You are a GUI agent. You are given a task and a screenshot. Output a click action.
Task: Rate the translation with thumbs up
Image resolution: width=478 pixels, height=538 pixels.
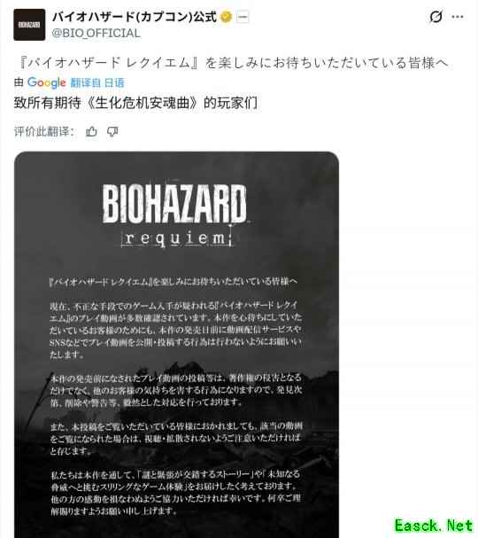[x=91, y=131]
